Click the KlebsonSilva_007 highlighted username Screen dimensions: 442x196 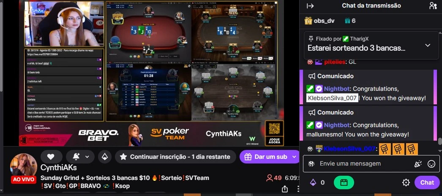click(333, 98)
